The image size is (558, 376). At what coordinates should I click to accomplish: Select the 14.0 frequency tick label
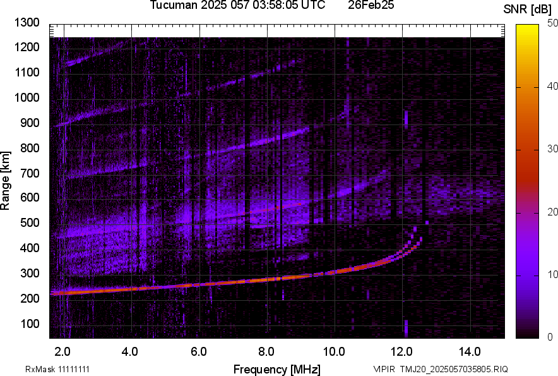[470, 351]
